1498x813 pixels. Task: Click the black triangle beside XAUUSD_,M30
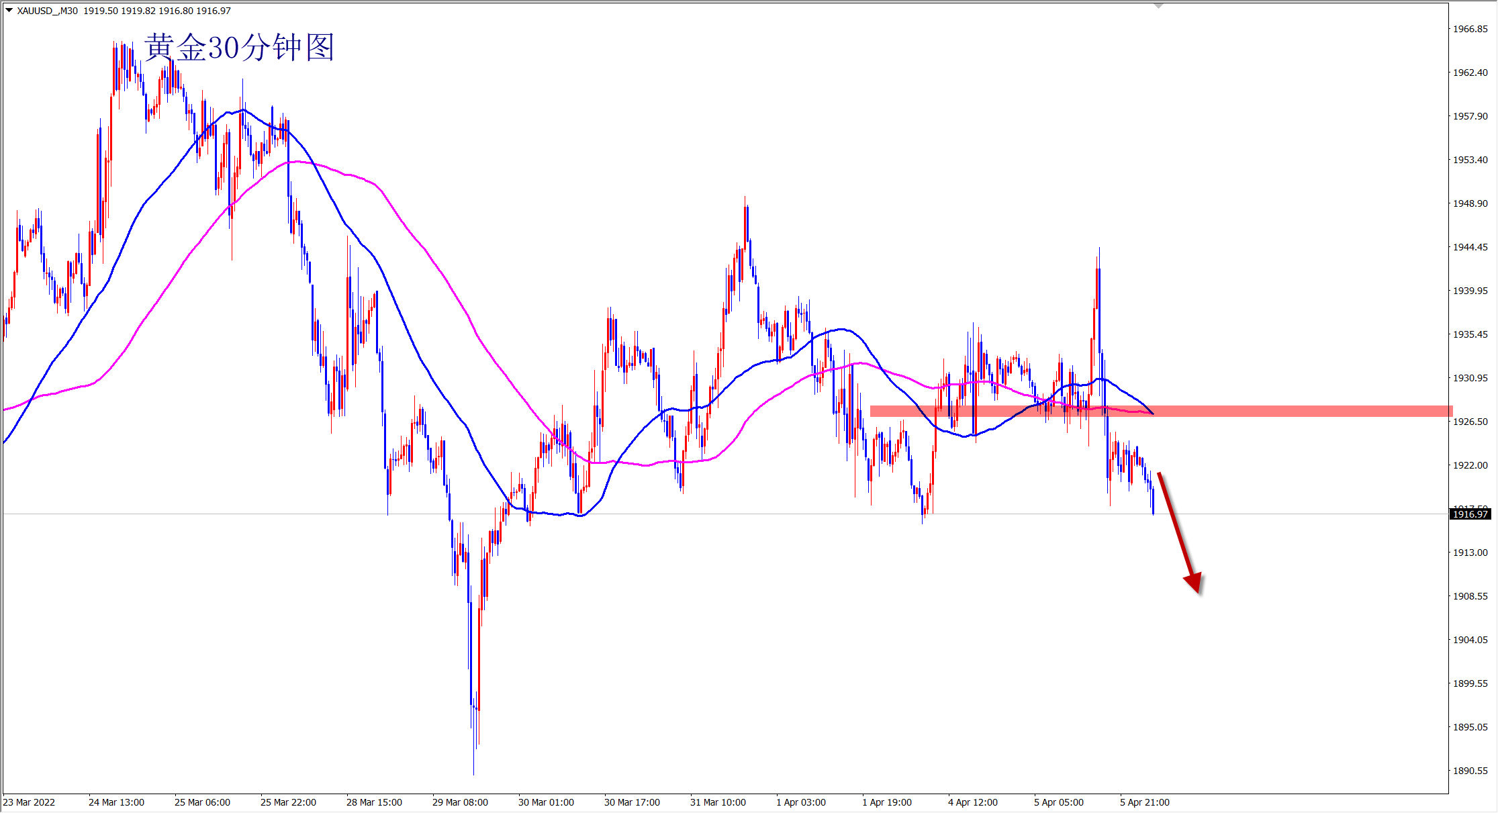[x=9, y=10]
